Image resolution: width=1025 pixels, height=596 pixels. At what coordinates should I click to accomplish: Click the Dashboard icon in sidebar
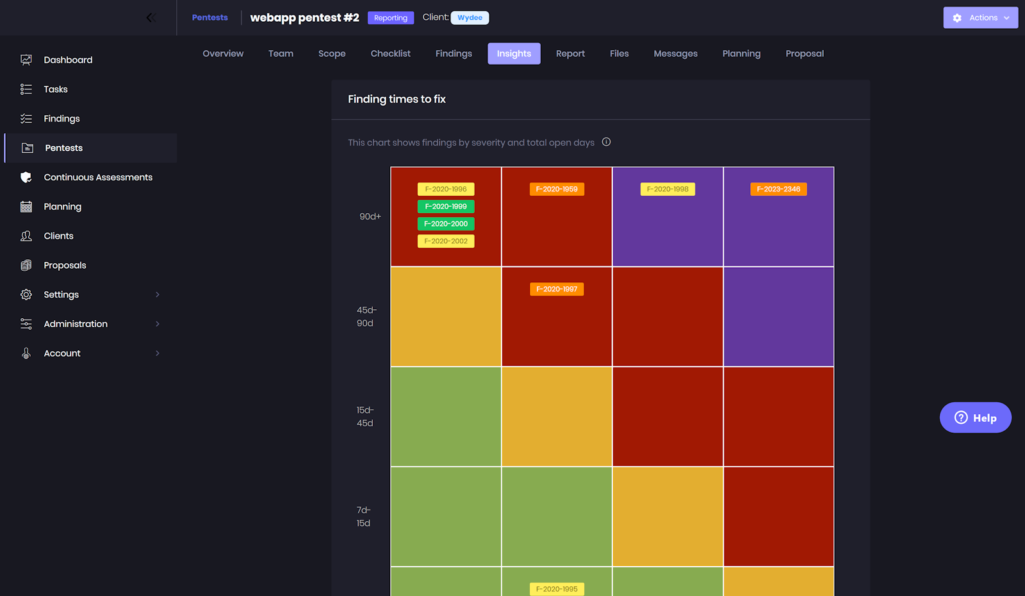coord(26,60)
